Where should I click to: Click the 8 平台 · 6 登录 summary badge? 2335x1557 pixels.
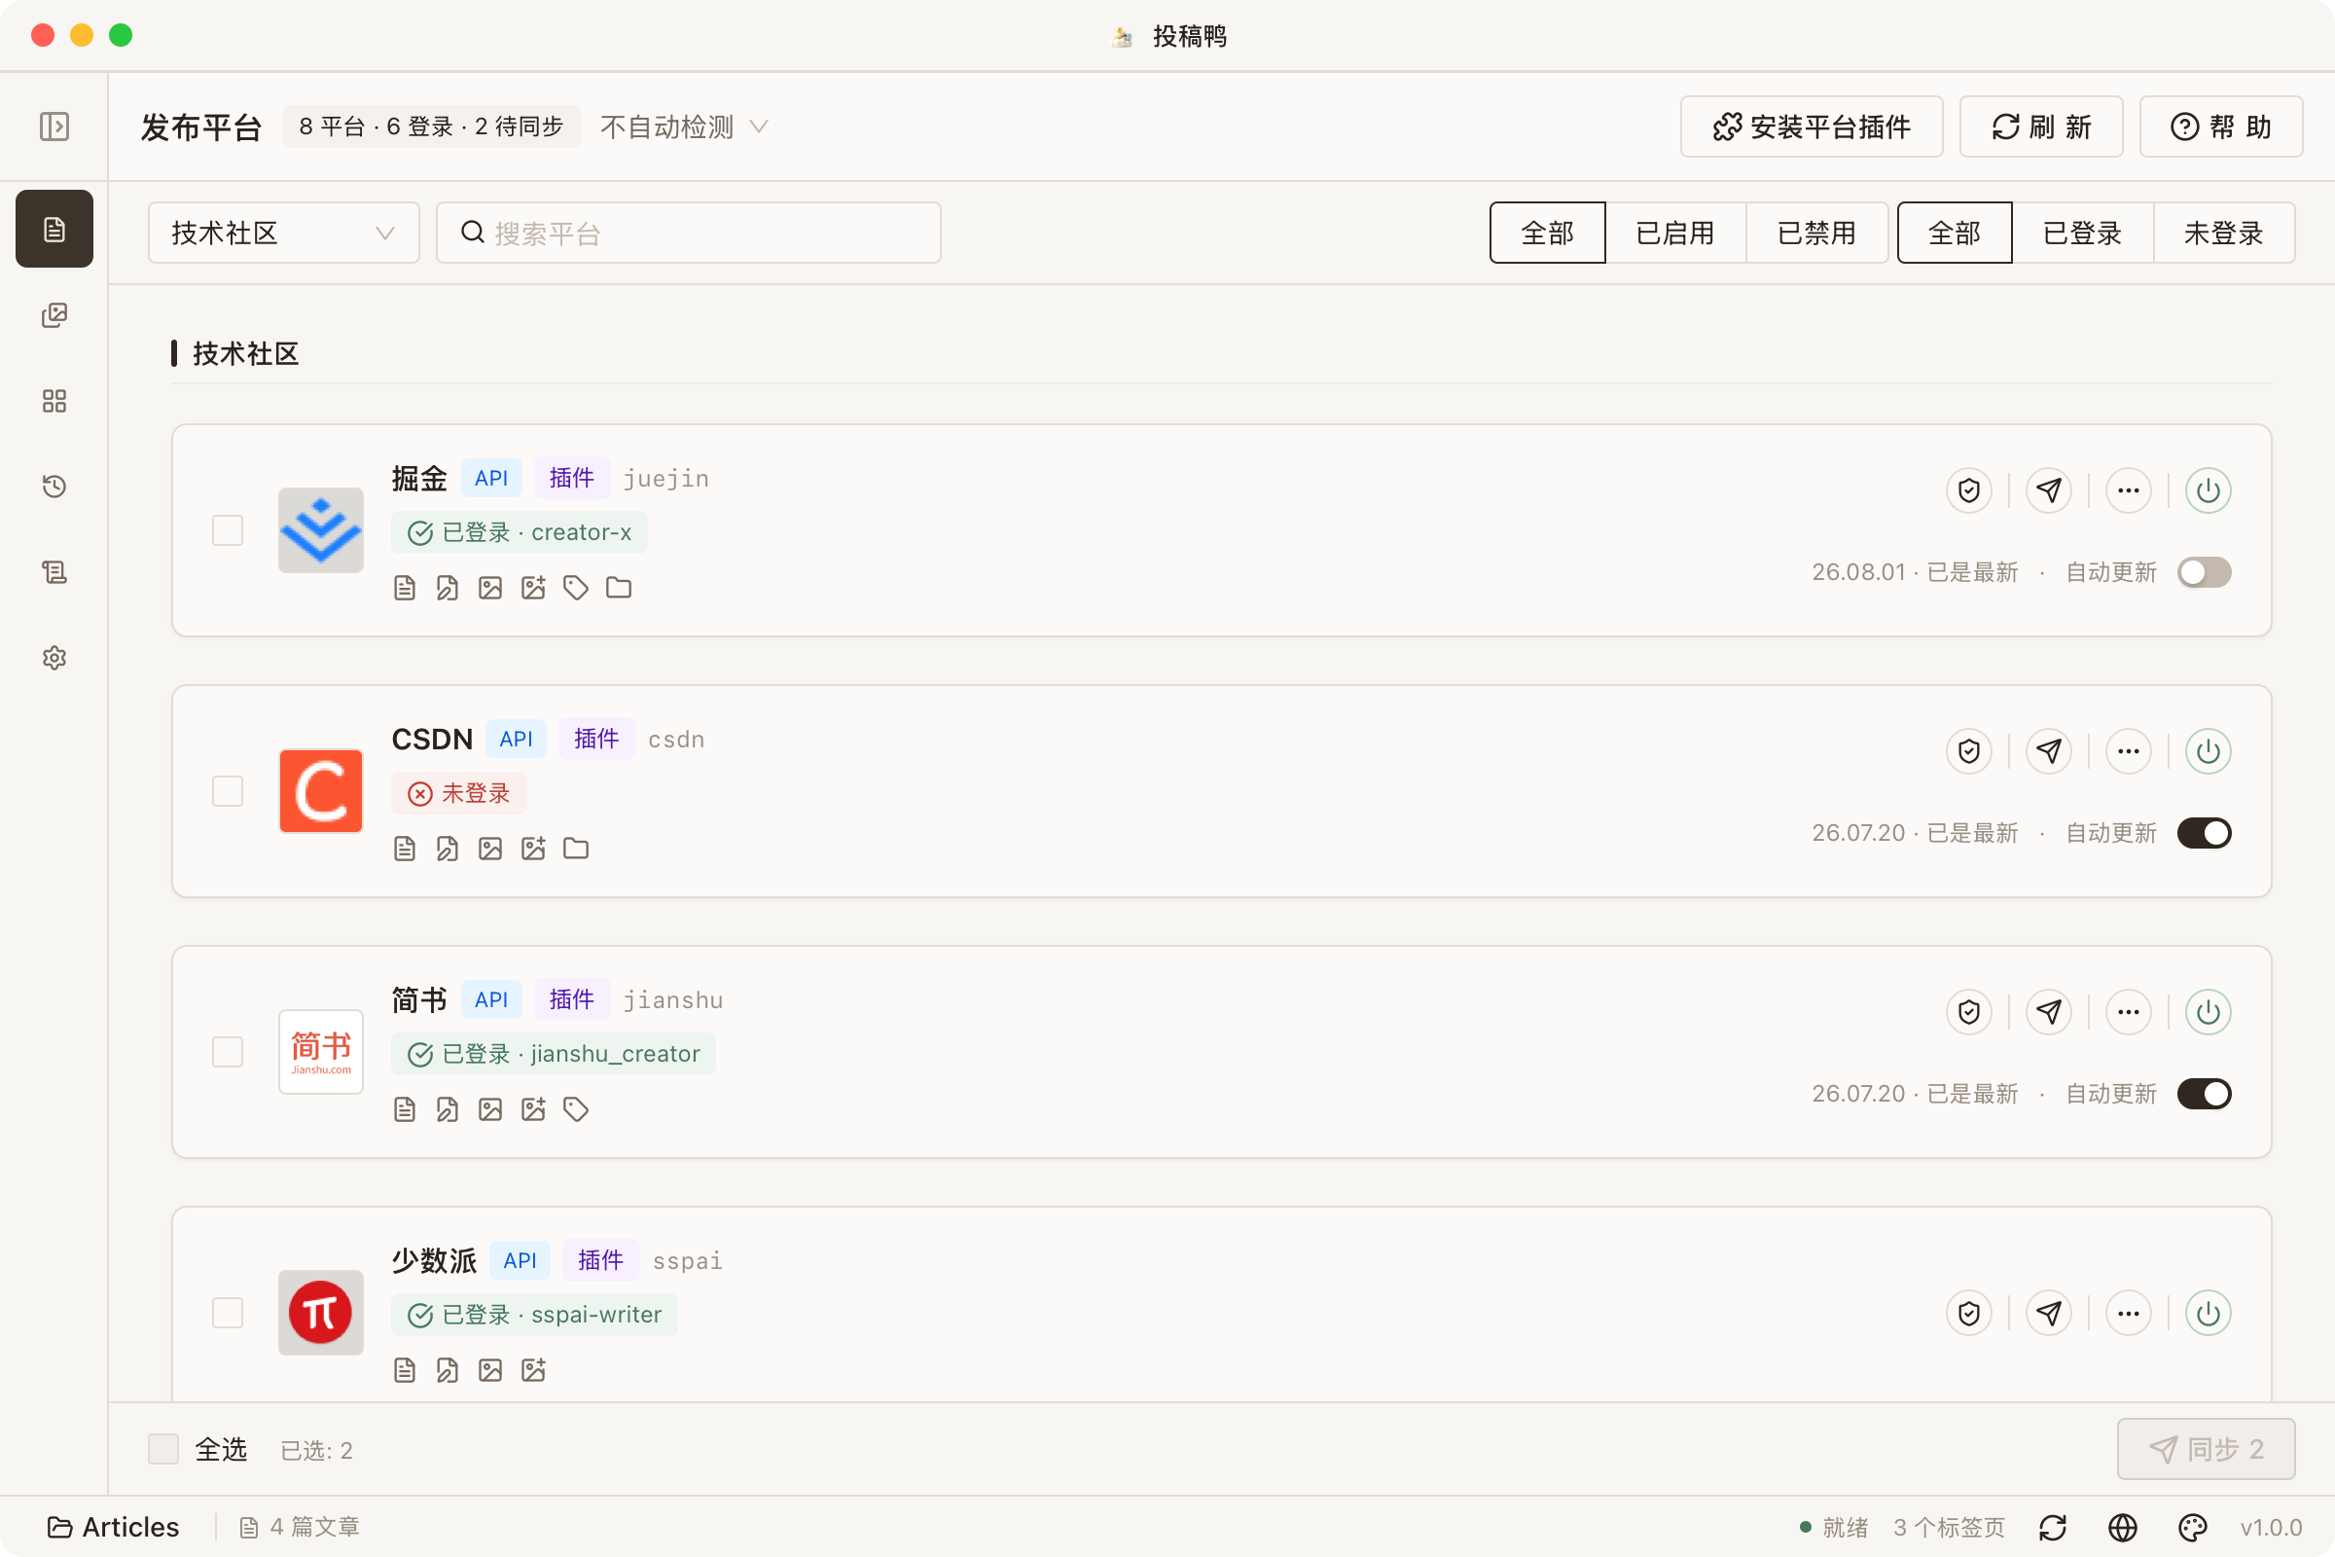pos(431,127)
